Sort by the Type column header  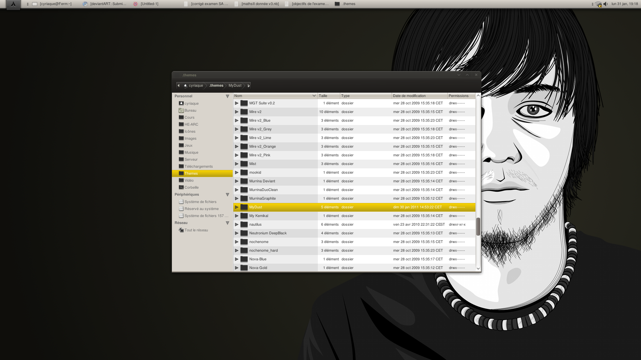click(366, 96)
